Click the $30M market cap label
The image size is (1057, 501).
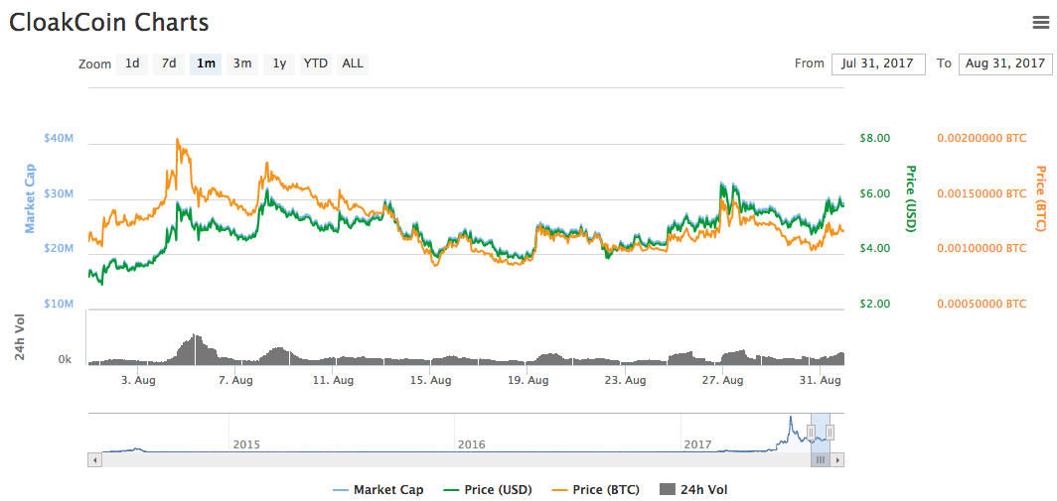click(x=59, y=193)
